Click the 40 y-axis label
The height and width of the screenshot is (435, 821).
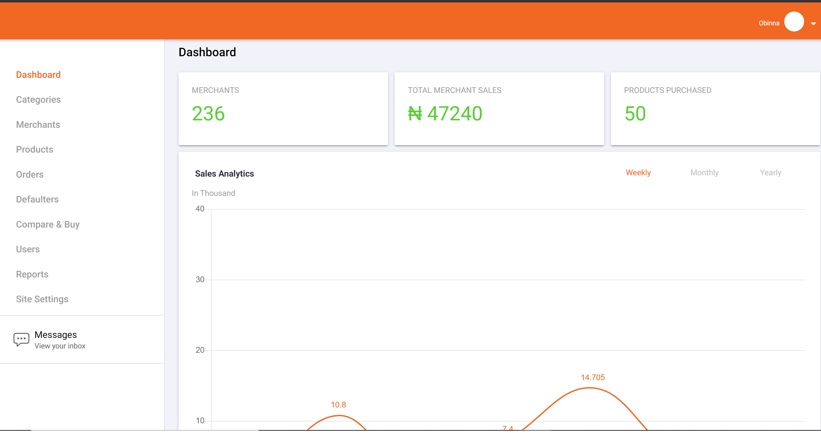(200, 209)
